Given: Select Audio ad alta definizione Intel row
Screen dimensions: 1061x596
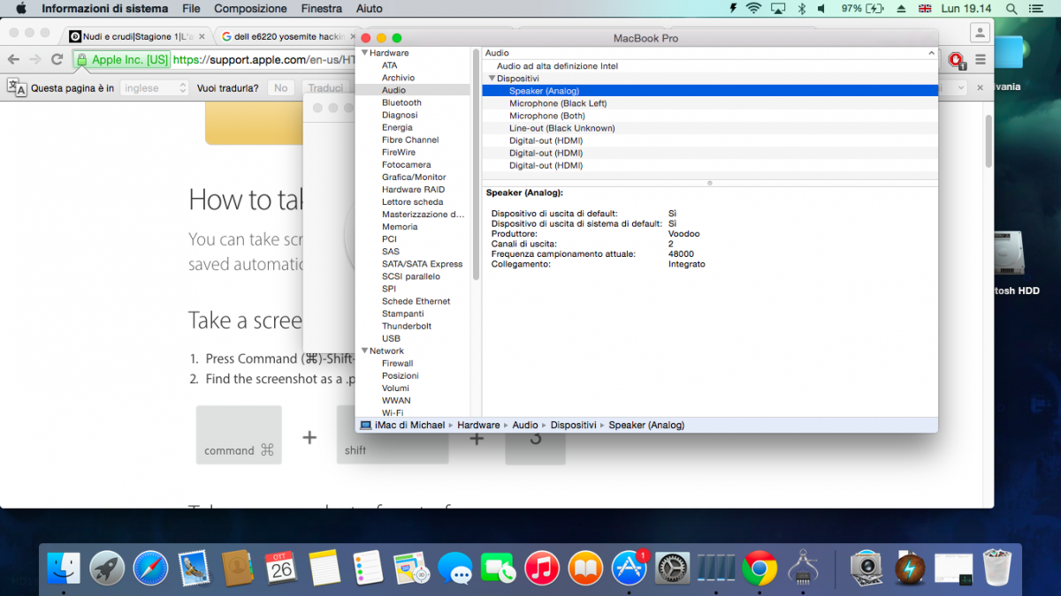Looking at the screenshot, I should [709, 66].
